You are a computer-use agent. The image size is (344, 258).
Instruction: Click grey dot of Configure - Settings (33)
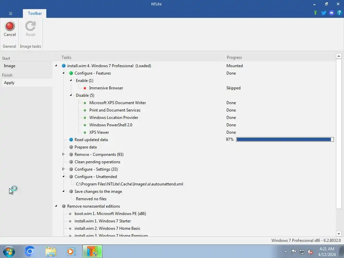pos(71,169)
